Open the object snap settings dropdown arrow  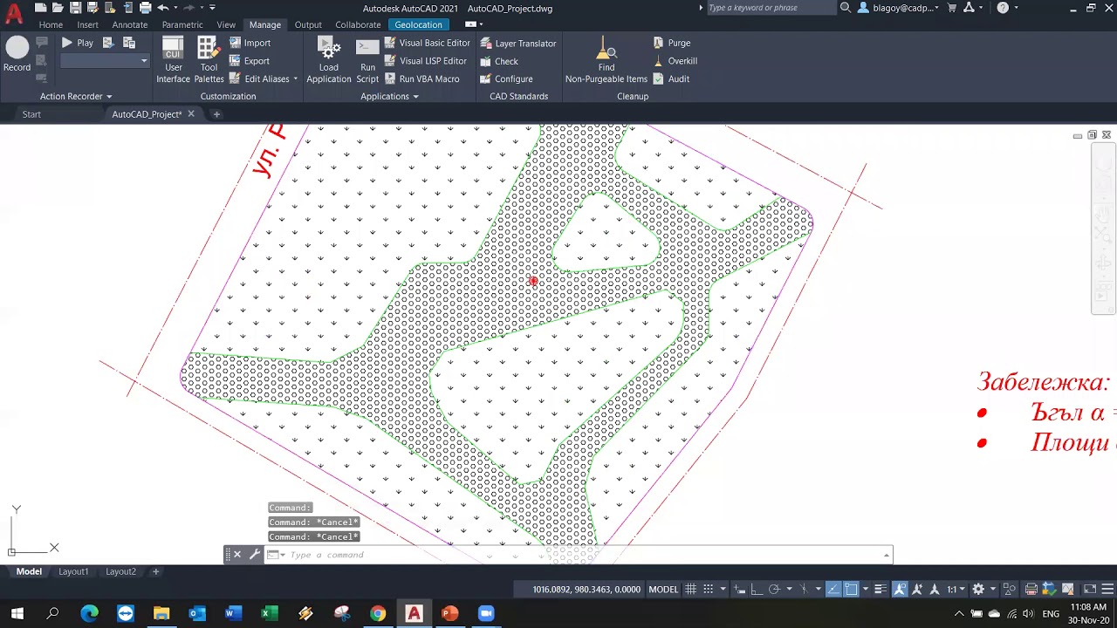(x=866, y=590)
